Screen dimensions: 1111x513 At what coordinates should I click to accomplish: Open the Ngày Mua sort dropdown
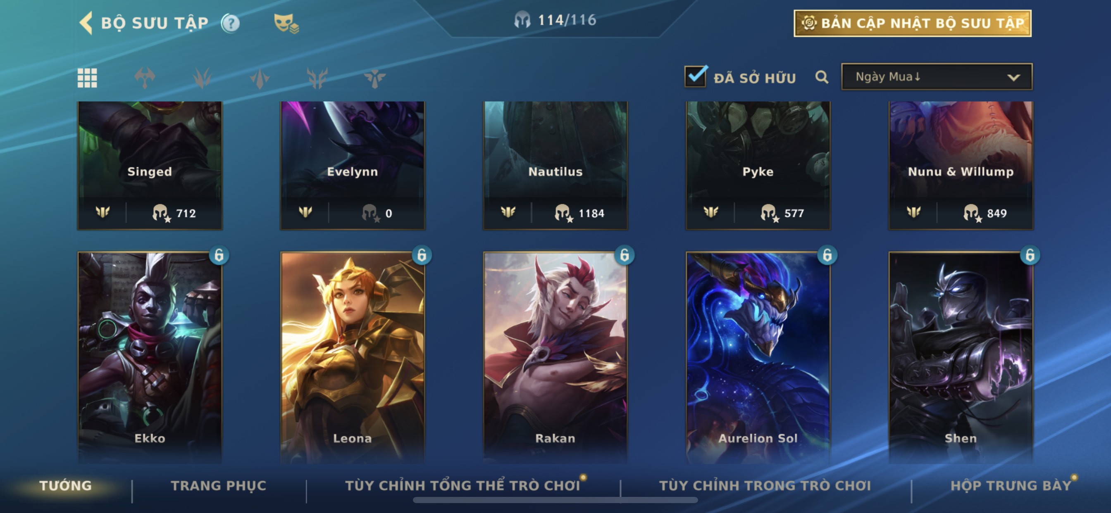pyautogui.click(x=936, y=77)
